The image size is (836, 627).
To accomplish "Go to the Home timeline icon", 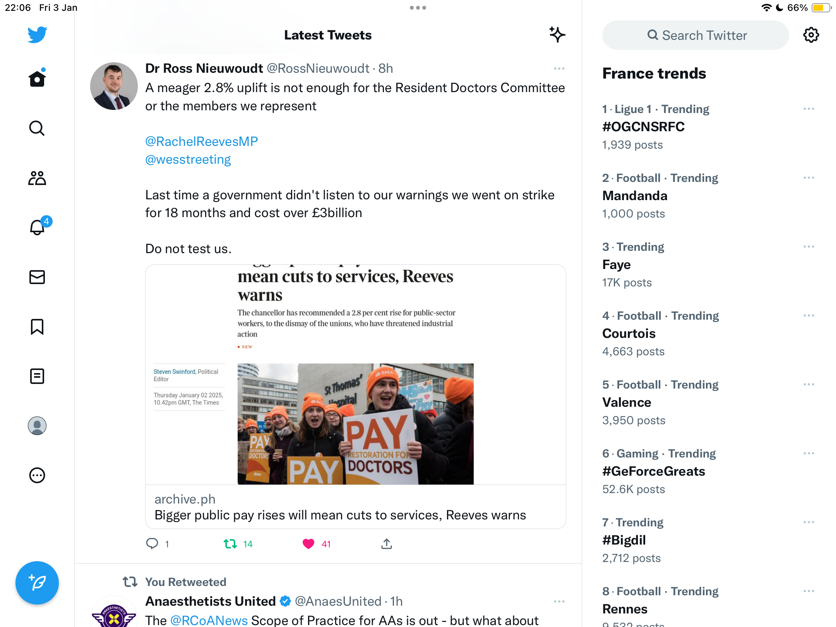I will pos(37,78).
